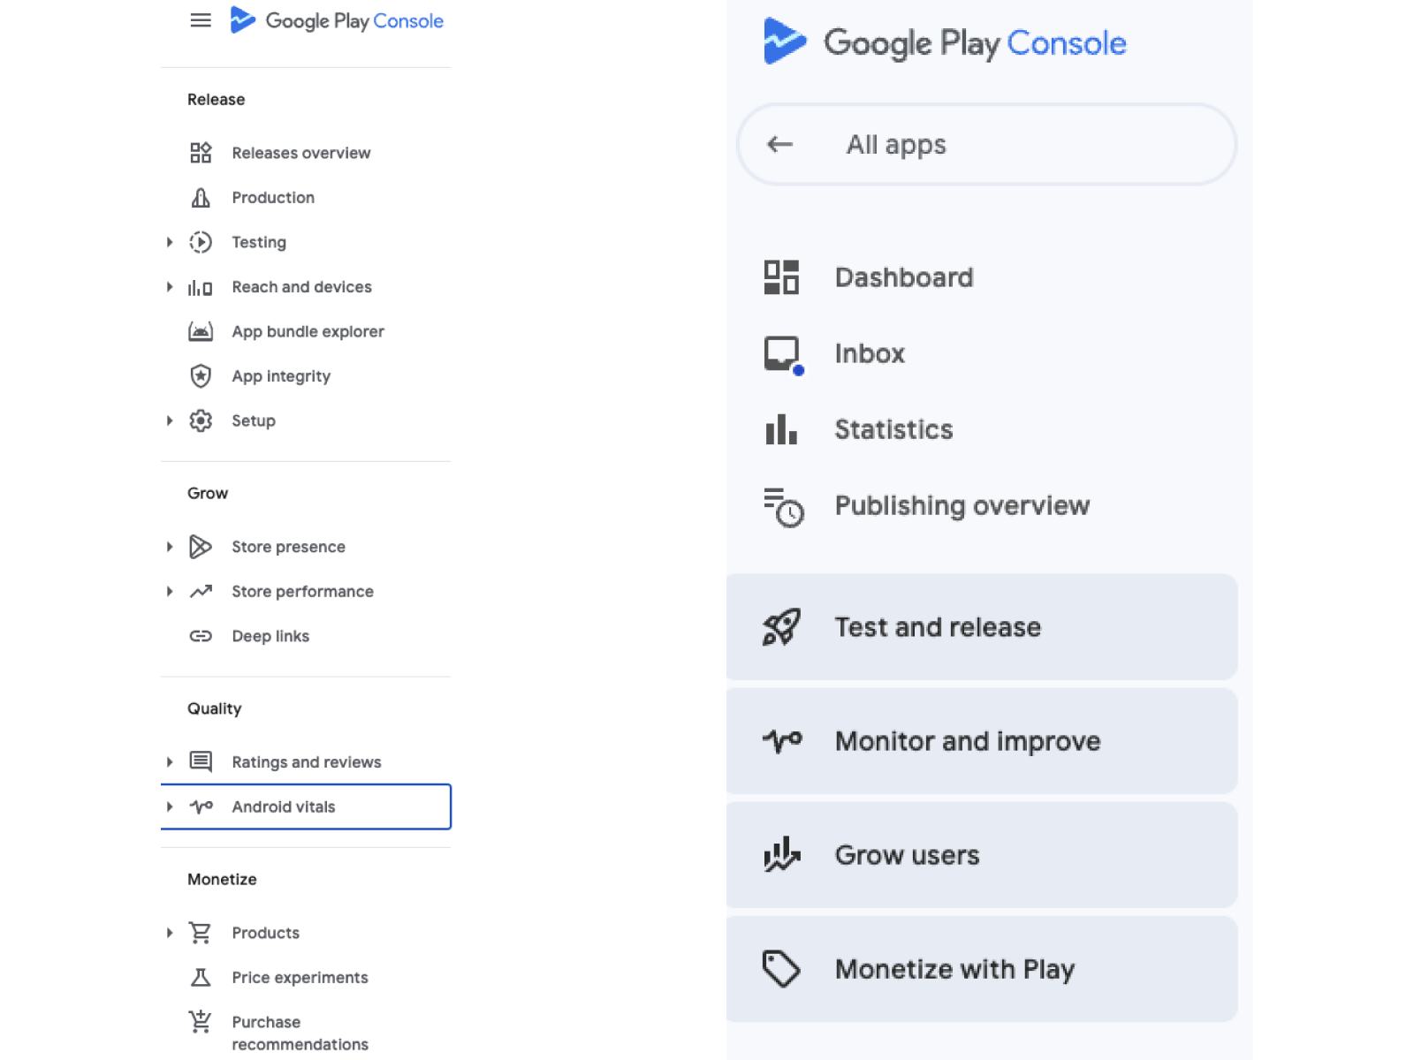Click the Store presence label
This screenshot has width=1414, height=1060.
point(288,547)
